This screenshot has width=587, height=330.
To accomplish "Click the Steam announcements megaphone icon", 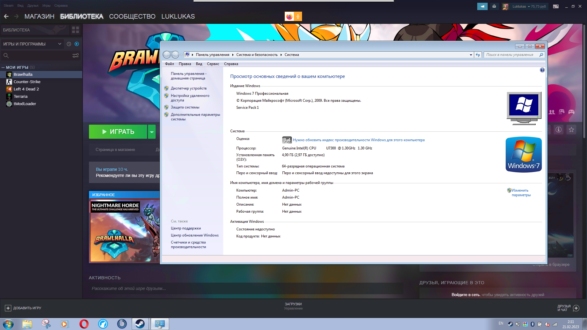I will pos(482,6).
